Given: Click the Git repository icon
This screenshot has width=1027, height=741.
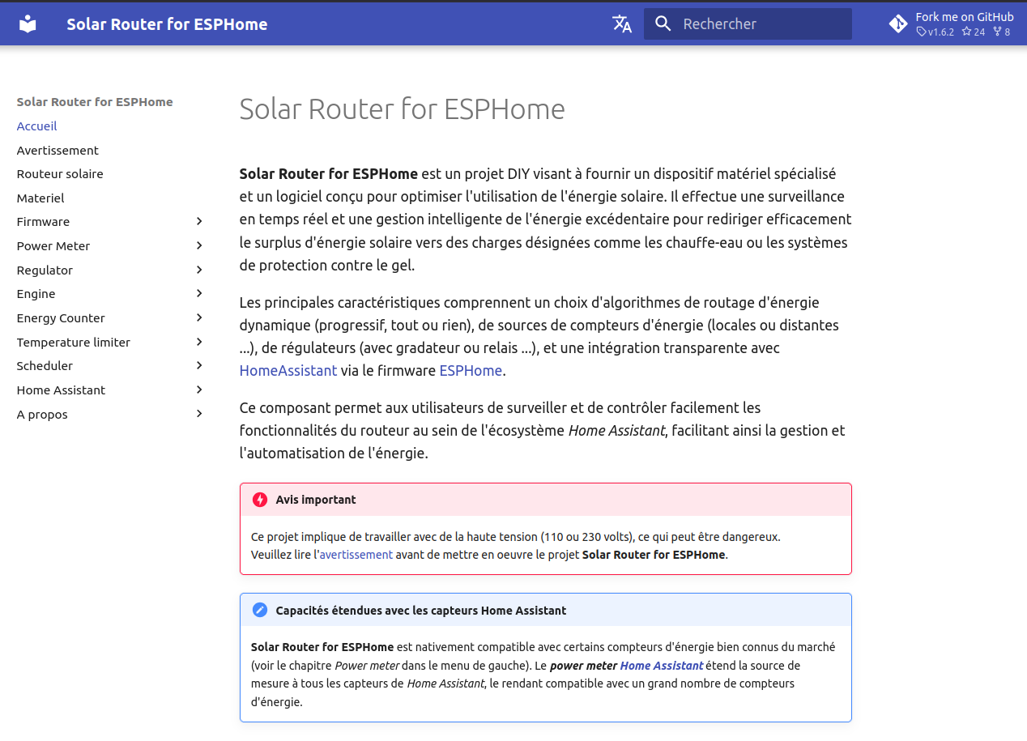Looking at the screenshot, I should point(898,24).
